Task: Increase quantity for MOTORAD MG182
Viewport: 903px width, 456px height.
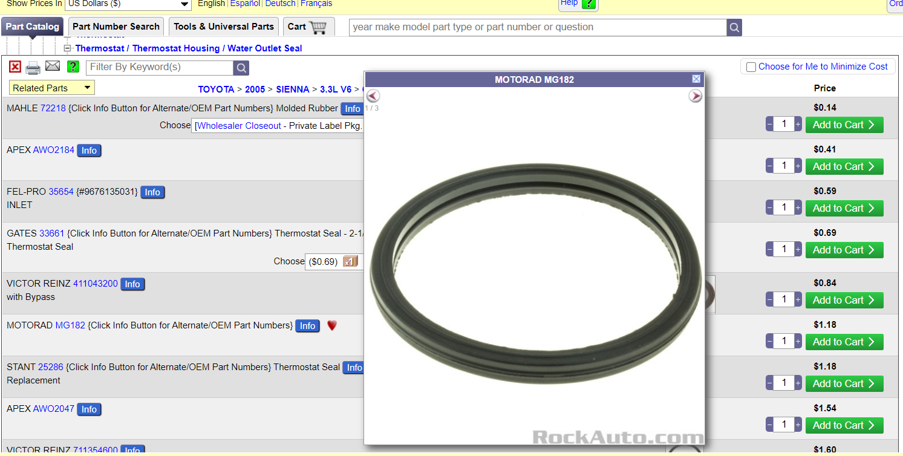Action: point(798,342)
